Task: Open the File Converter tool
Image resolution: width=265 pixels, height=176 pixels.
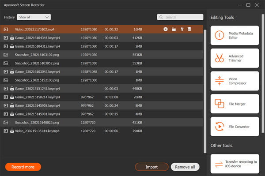Action: pyautogui.click(x=235, y=127)
